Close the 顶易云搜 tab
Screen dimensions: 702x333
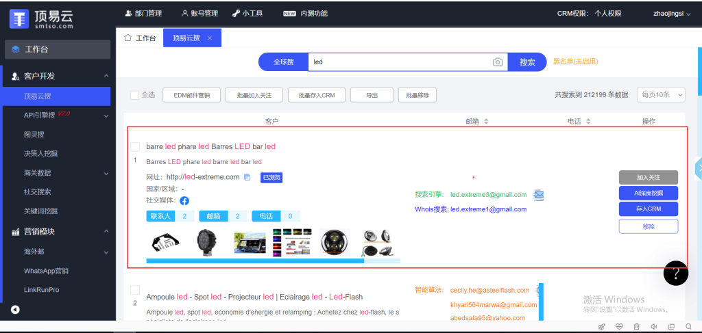point(210,38)
